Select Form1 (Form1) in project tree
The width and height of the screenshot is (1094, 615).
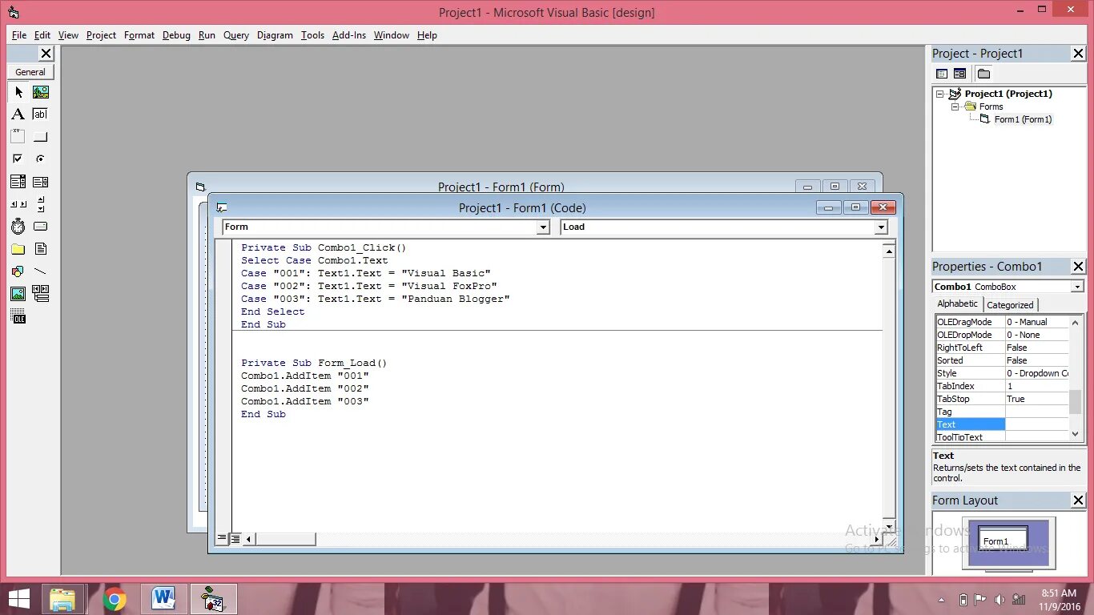tap(1023, 119)
